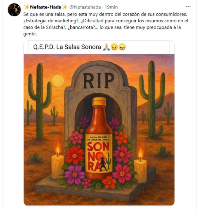The image size is (197, 210).
Task: Open the Salsa Sonora RIP painting image
Action: (x=99, y=130)
